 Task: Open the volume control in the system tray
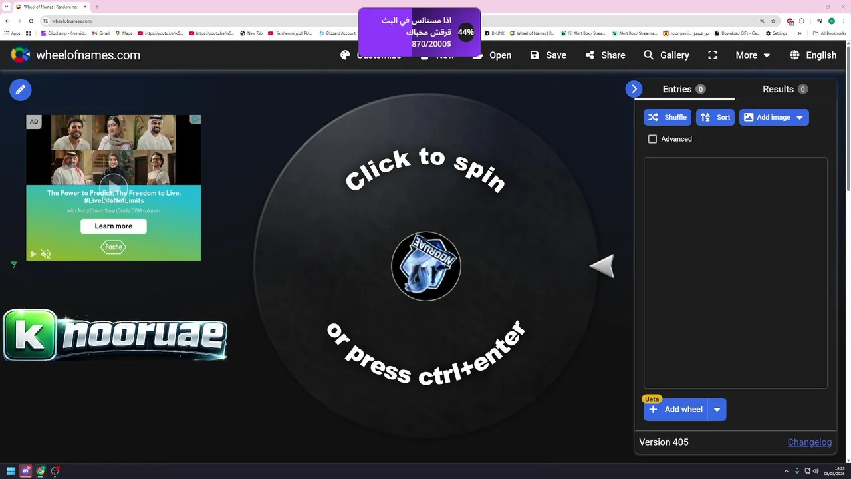[x=816, y=471]
